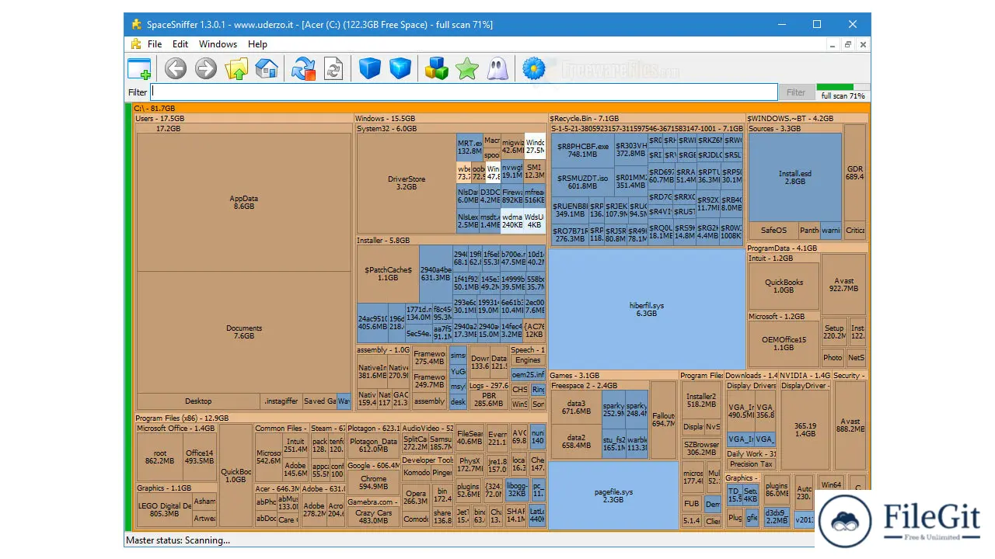Open the File menu

click(155, 44)
